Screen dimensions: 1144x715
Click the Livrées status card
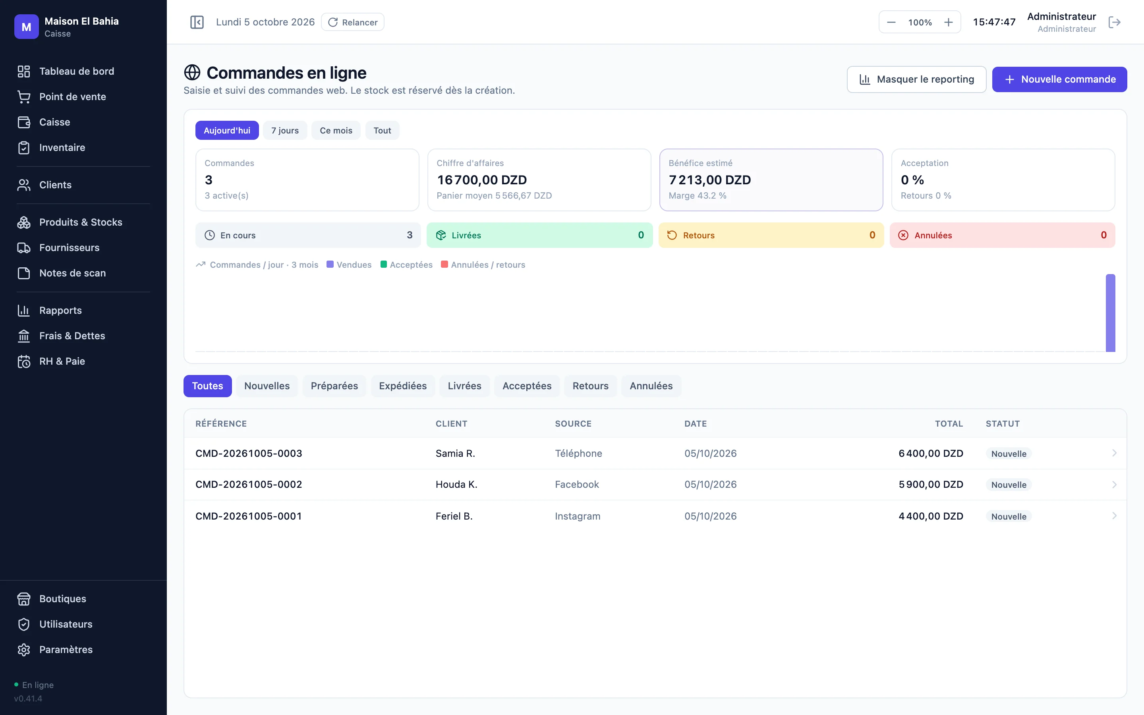click(x=539, y=235)
